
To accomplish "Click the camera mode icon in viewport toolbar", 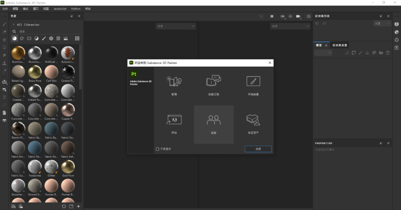I will 298,16.
